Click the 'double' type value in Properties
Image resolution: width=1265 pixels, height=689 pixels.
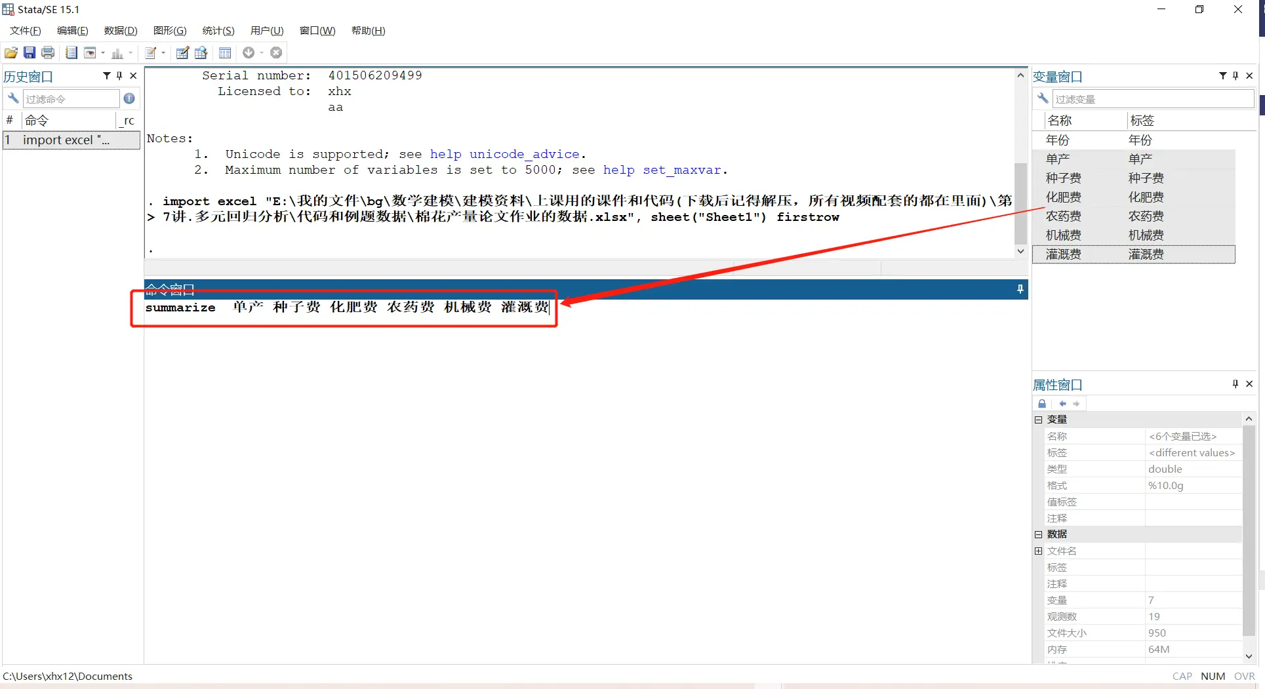[x=1165, y=469]
